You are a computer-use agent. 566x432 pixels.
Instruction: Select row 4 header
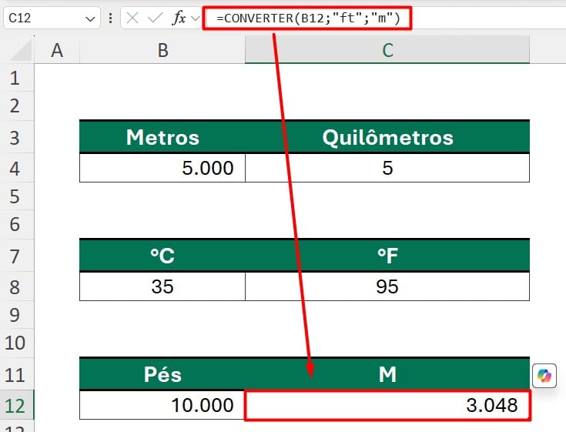(17, 168)
